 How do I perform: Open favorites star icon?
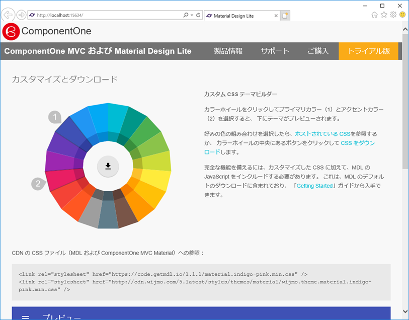(x=384, y=15)
